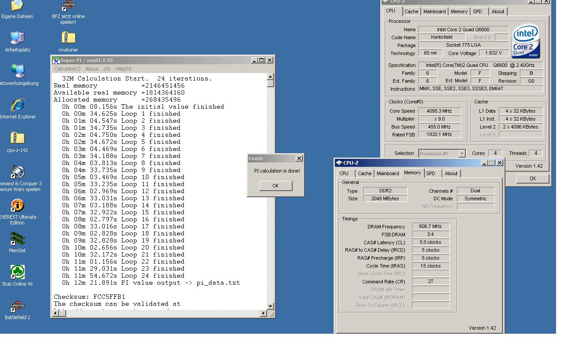The width and height of the screenshot is (564, 338).
Task: Close the Finish dialog
Action: [299, 158]
